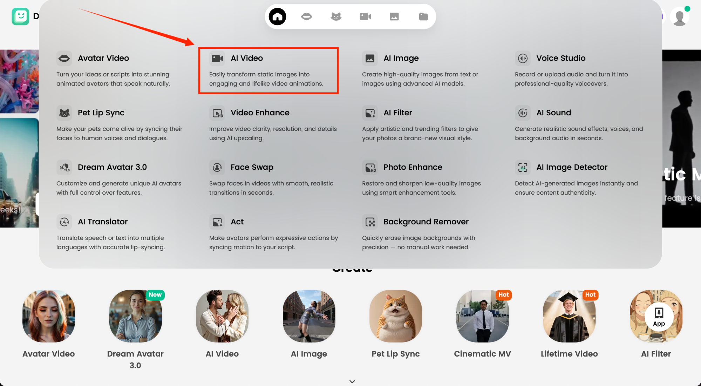Screen dimensions: 701x386
Task: Select the Dream Avatar 3.0 New thumbnail
Action: [x=135, y=316]
